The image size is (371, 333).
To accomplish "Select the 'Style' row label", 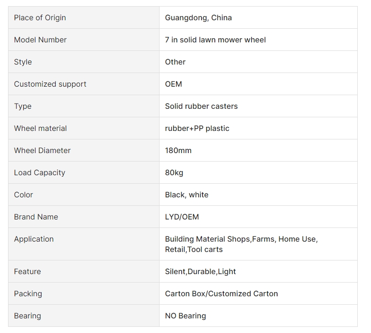I will point(23,62).
